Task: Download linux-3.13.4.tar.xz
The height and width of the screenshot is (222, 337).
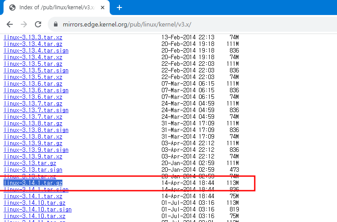Action: pyautogui.click(x=33, y=57)
